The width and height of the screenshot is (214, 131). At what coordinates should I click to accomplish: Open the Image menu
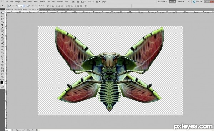[17, 2]
